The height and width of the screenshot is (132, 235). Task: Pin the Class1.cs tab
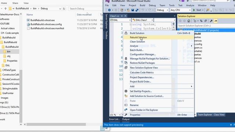(122, 16)
